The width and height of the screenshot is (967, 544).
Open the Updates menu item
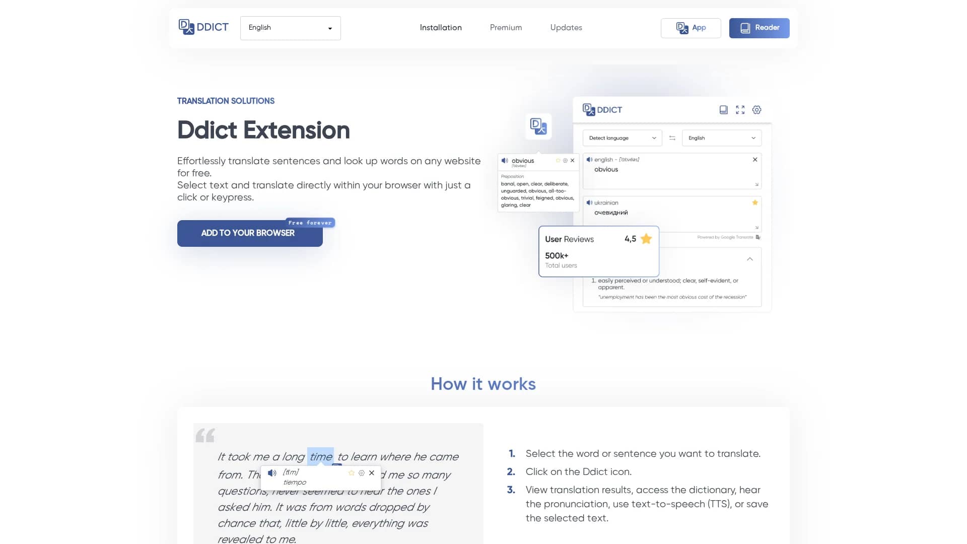click(566, 28)
